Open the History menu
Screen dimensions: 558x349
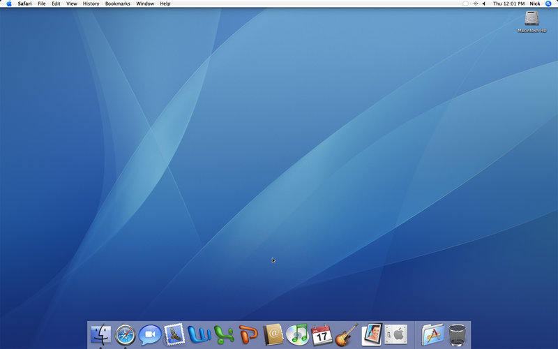coord(91,3)
